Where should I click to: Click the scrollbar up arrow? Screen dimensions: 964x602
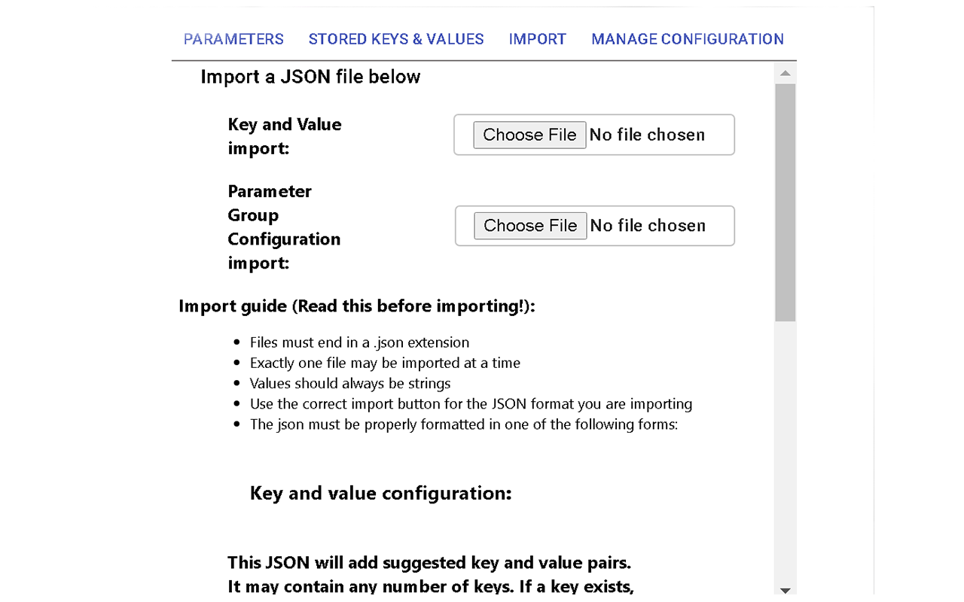[x=786, y=73]
